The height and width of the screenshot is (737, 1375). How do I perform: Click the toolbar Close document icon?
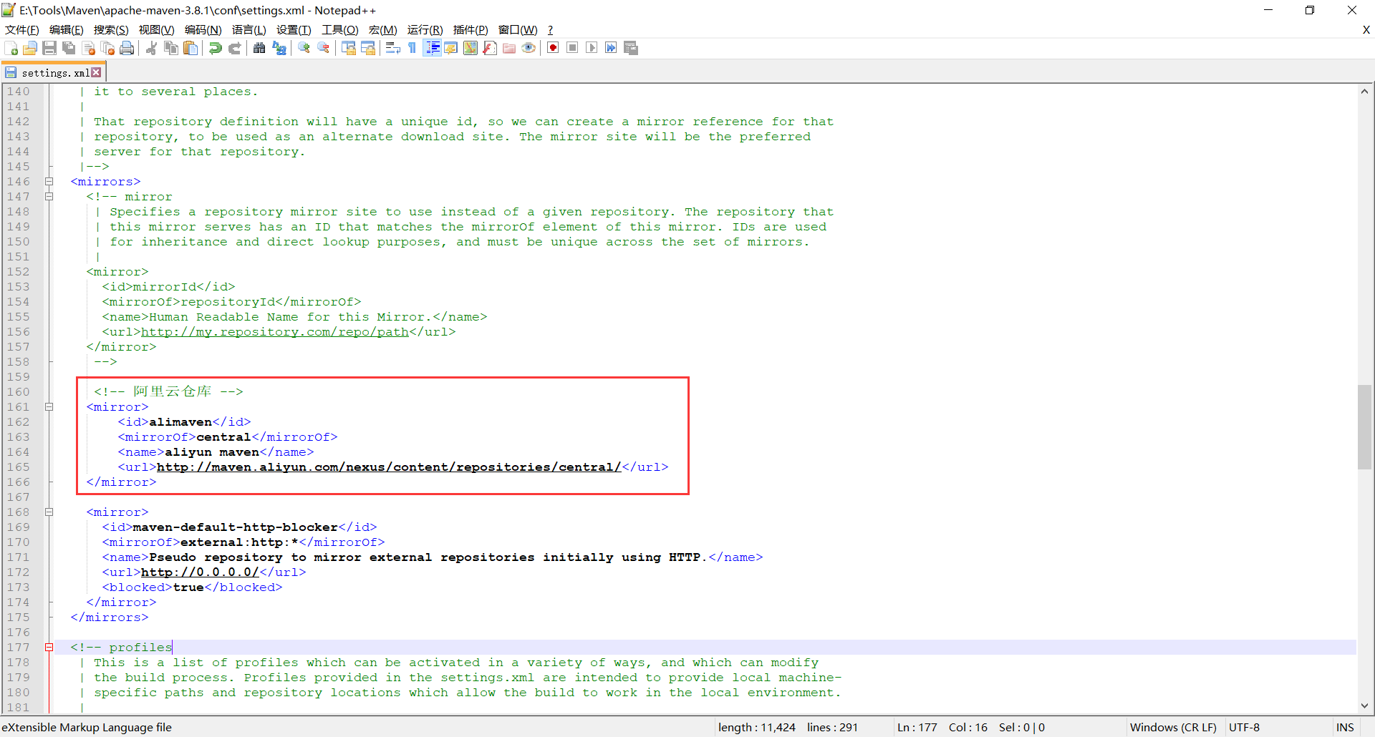point(89,48)
